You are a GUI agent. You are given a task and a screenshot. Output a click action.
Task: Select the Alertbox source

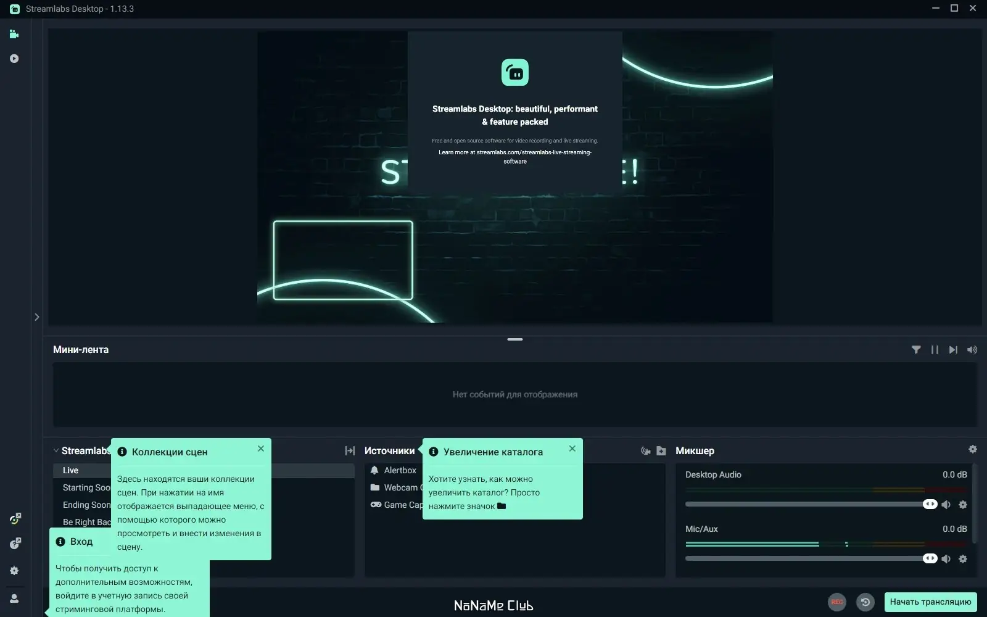click(x=400, y=470)
